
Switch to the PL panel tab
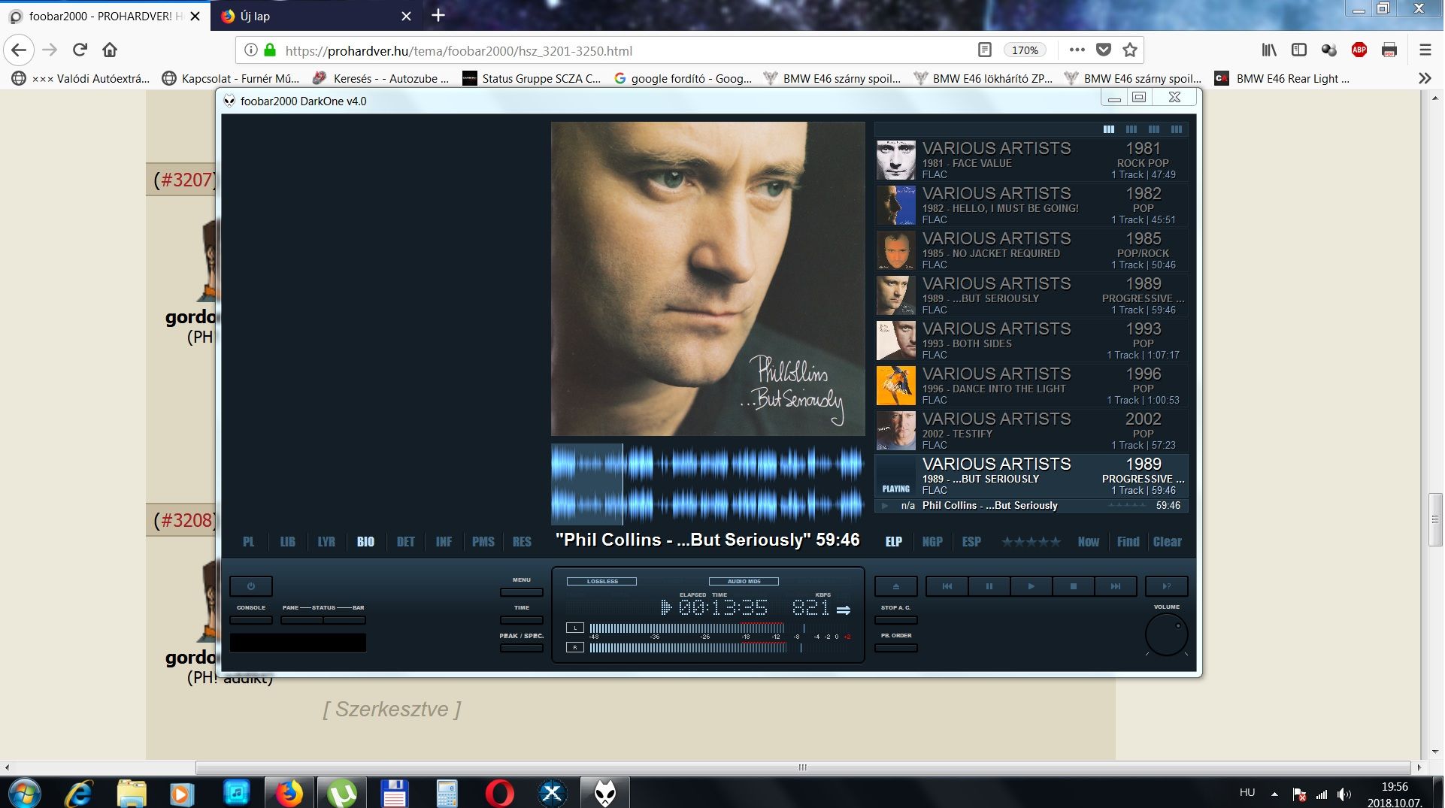(249, 542)
